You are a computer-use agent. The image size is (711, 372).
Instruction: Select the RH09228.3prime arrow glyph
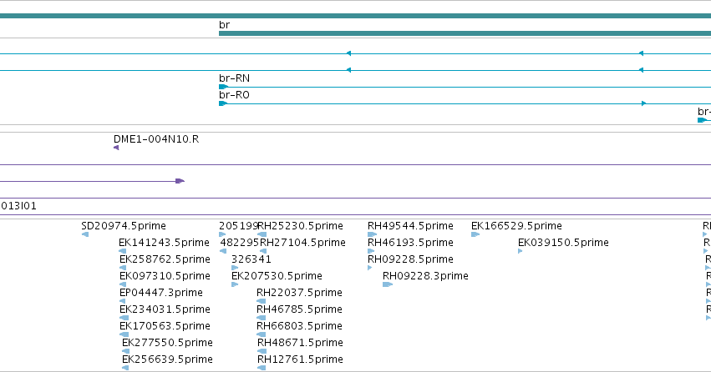coord(387,284)
